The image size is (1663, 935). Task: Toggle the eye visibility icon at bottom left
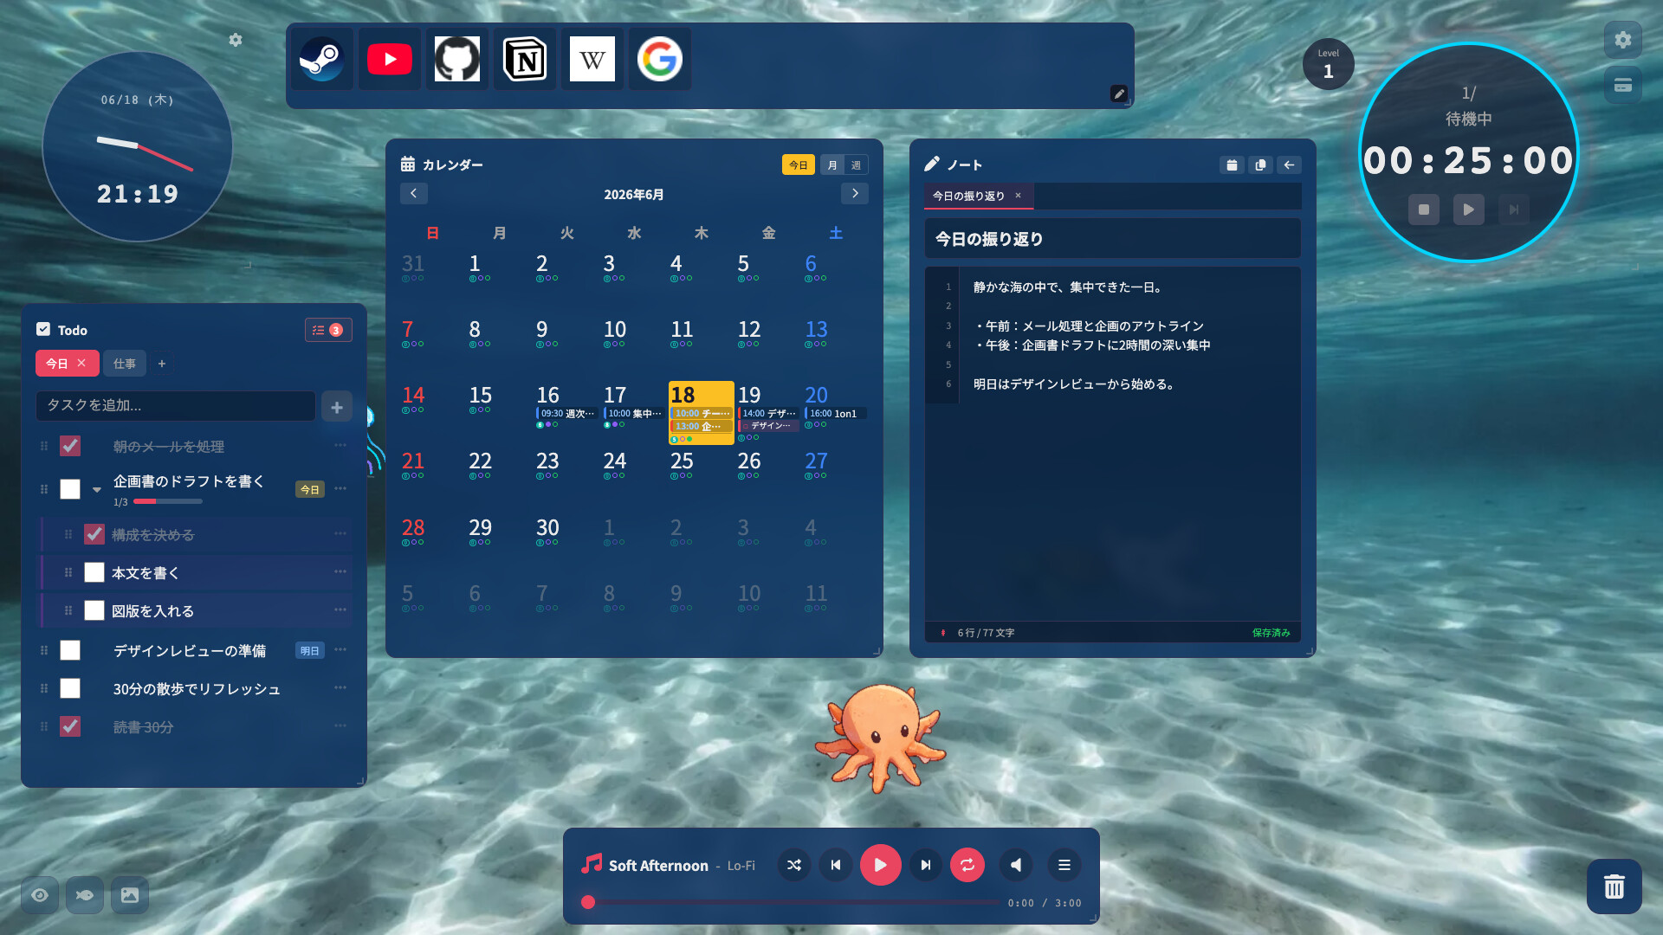click(x=40, y=895)
